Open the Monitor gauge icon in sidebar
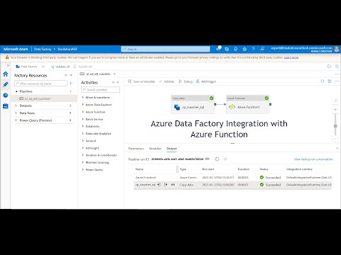 6,95
